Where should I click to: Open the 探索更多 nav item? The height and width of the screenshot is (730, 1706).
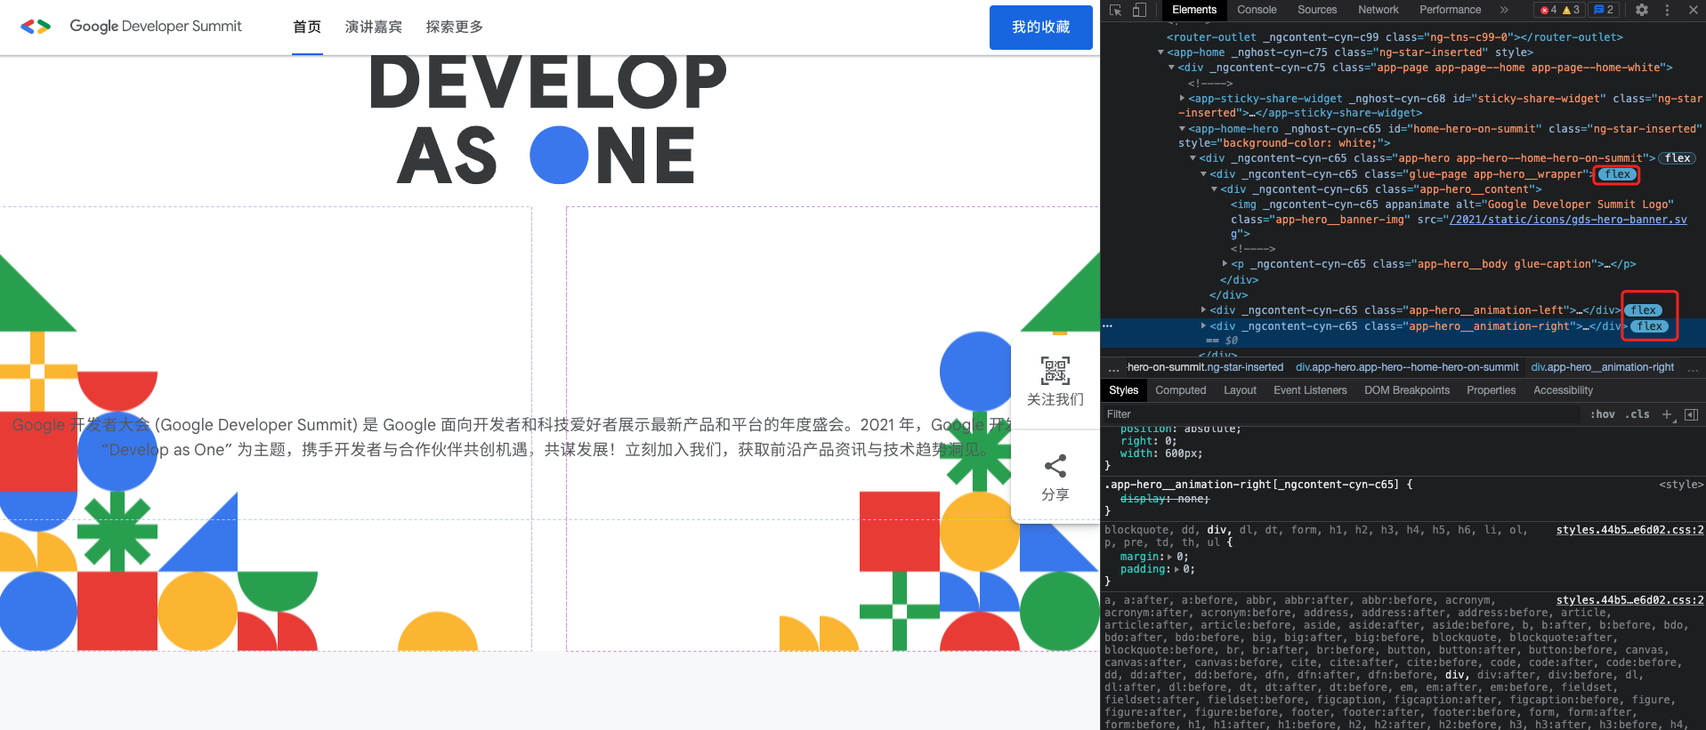[455, 27]
